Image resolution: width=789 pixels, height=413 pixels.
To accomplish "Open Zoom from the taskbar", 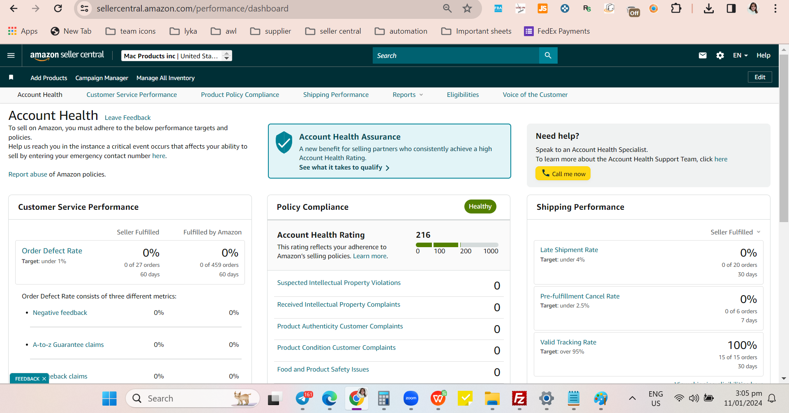I will click(x=411, y=398).
